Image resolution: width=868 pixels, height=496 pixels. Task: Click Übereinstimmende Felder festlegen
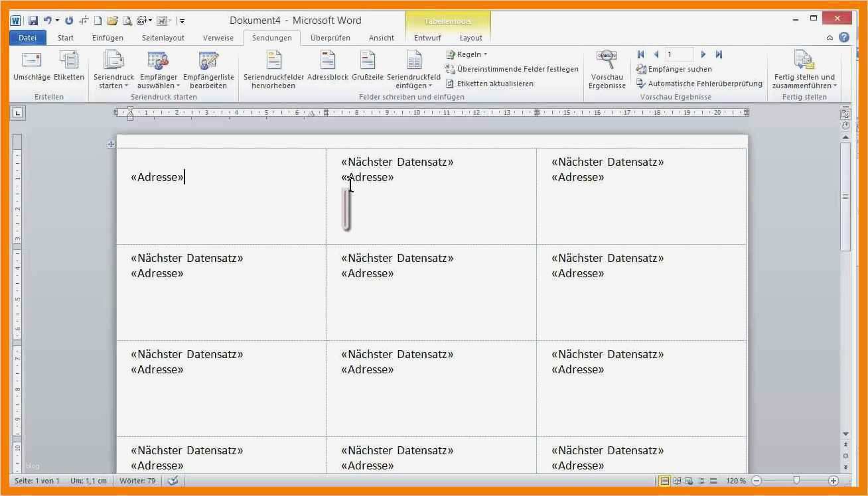coord(512,69)
